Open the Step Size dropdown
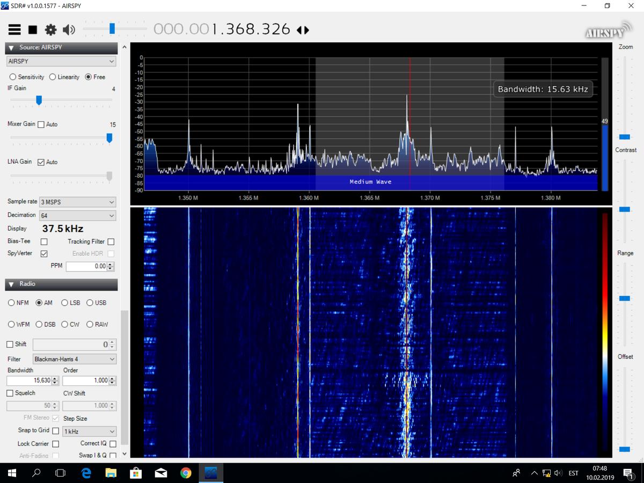Image resolution: width=644 pixels, height=483 pixels. 89,431
